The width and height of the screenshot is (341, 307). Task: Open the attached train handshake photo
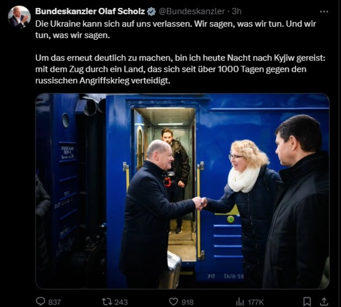(x=182, y=191)
